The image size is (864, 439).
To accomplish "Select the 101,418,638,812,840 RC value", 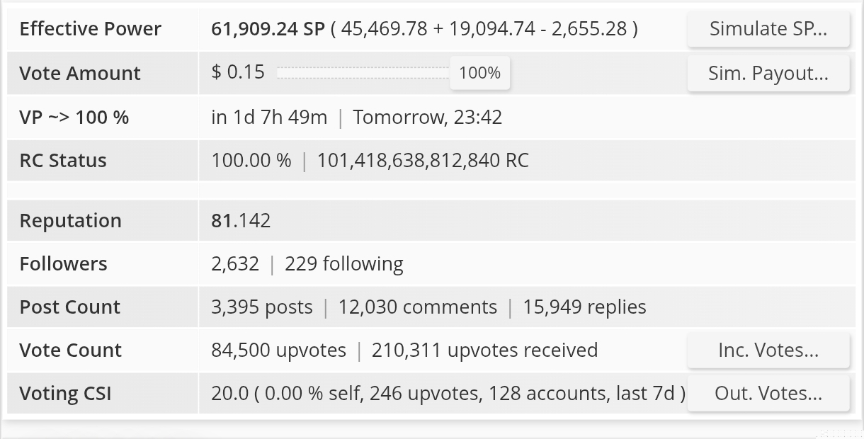I will (423, 161).
